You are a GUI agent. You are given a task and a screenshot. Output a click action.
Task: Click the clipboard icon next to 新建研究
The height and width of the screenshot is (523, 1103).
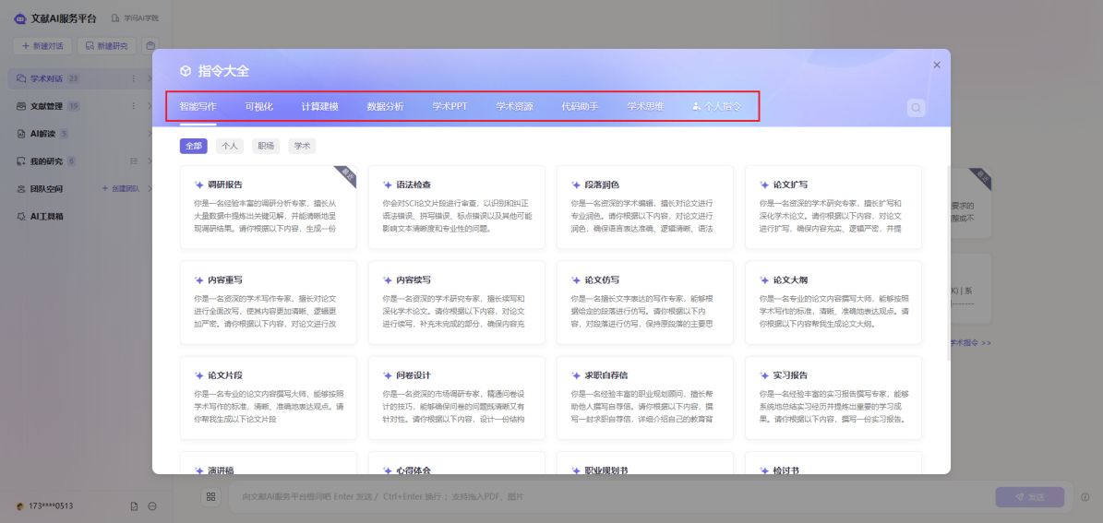[x=150, y=45]
